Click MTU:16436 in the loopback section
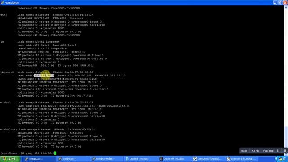 tap(60, 52)
